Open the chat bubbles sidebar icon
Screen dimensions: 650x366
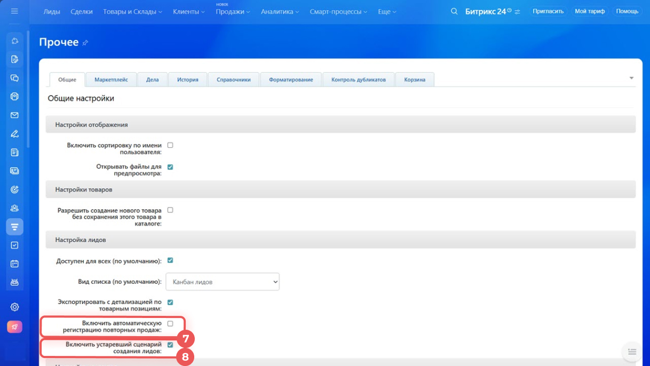14,78
